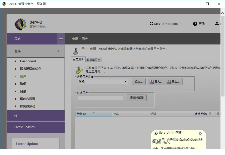
Task: Click the Serv-U logo icon
Action: coord(21,24)
